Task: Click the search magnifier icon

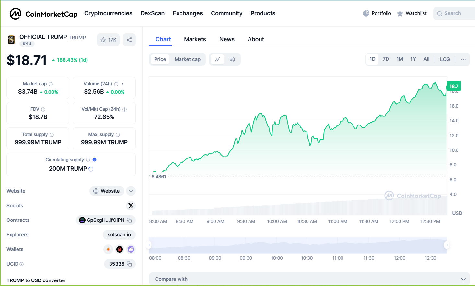Action: (440, 14)
